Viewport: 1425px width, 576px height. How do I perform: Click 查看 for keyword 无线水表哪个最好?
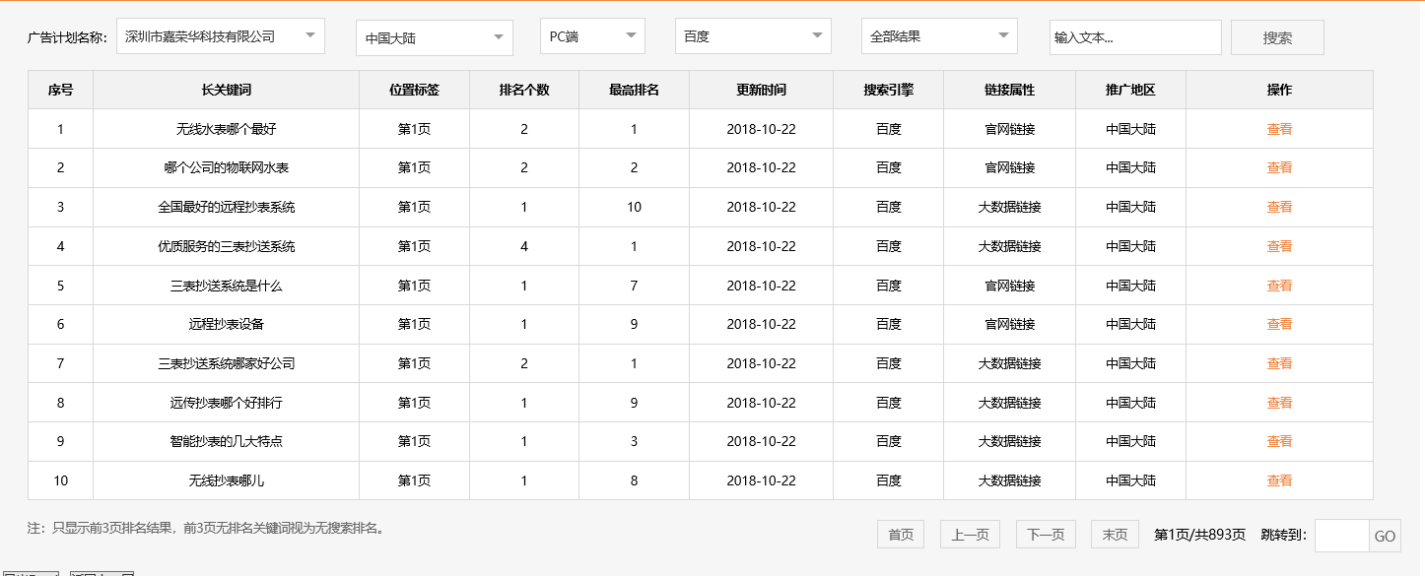coord(1278,128)
